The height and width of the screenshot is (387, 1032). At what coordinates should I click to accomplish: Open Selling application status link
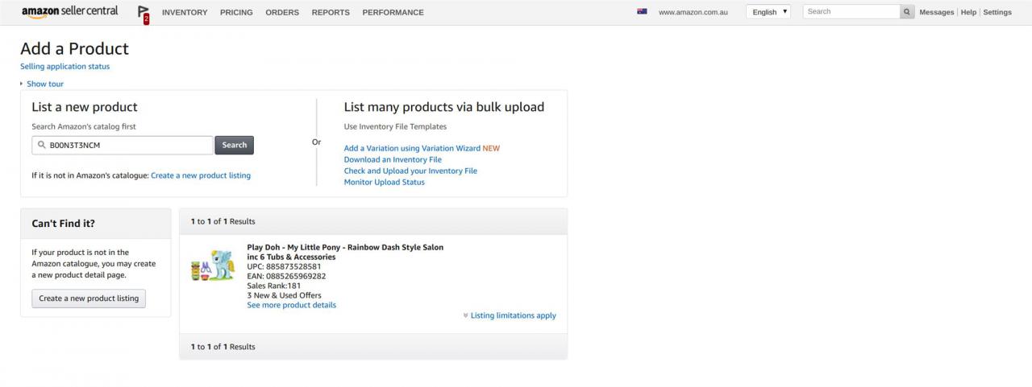click(64, 67)
